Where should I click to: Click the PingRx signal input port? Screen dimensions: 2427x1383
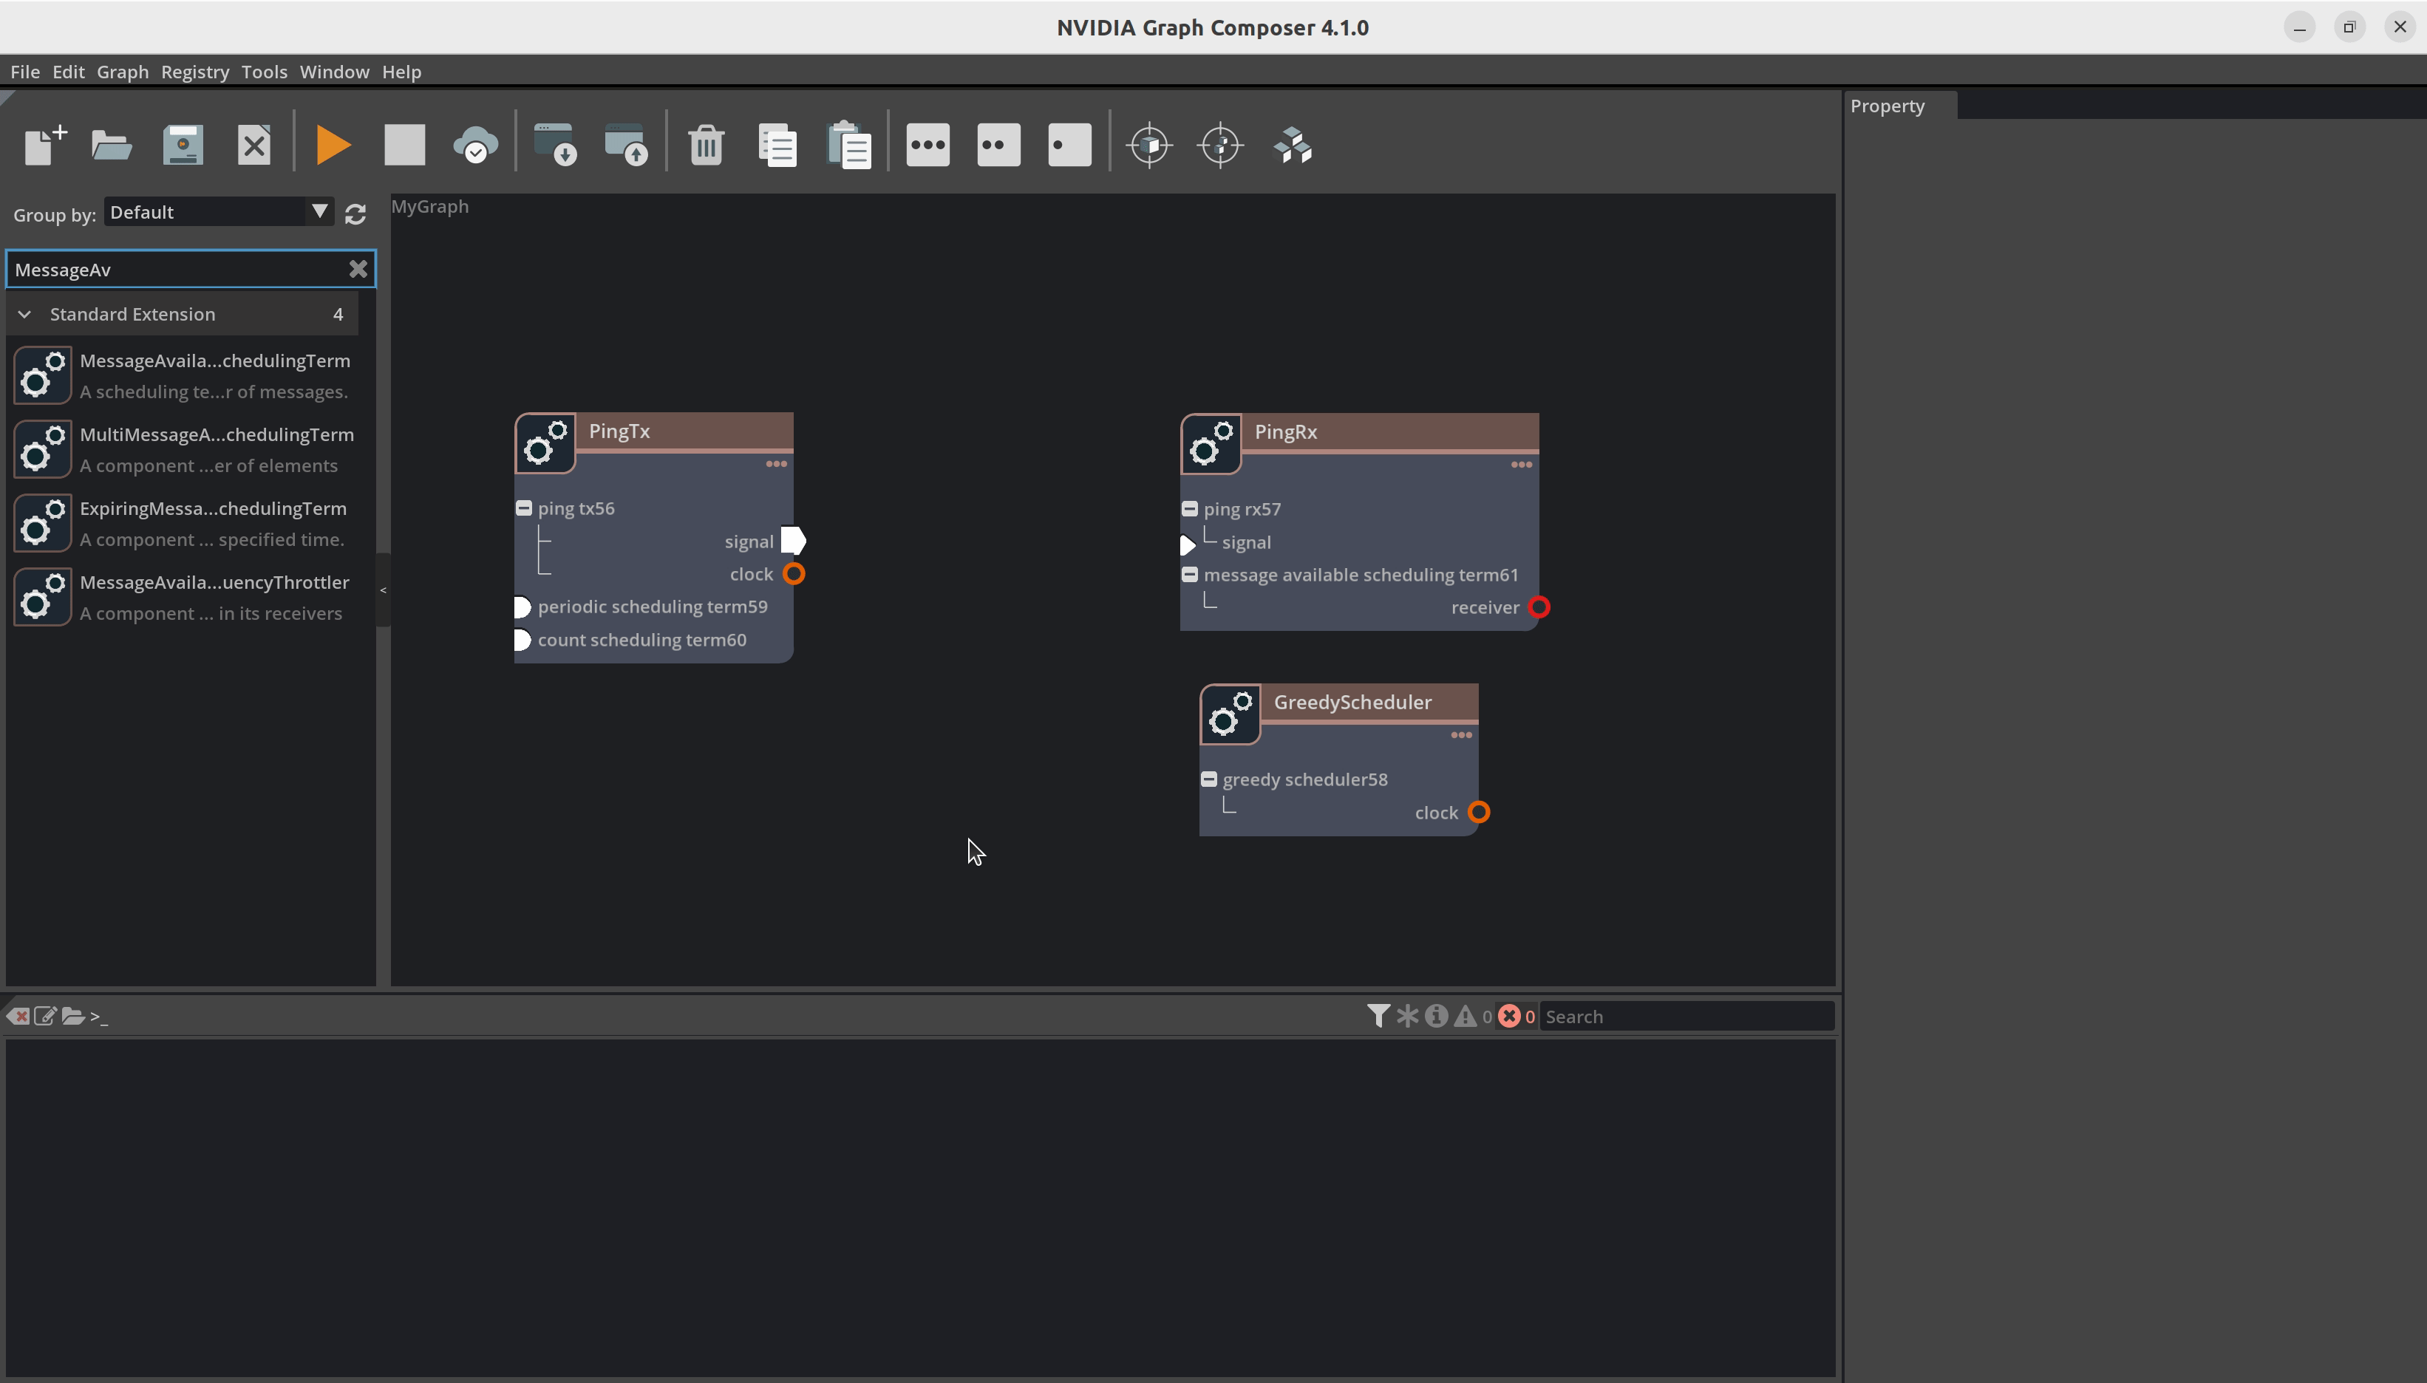point(1188,545)
